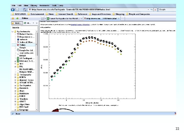Expand the Tomography bookmark folder
The image size is (184, 138).
coord(16,75)
